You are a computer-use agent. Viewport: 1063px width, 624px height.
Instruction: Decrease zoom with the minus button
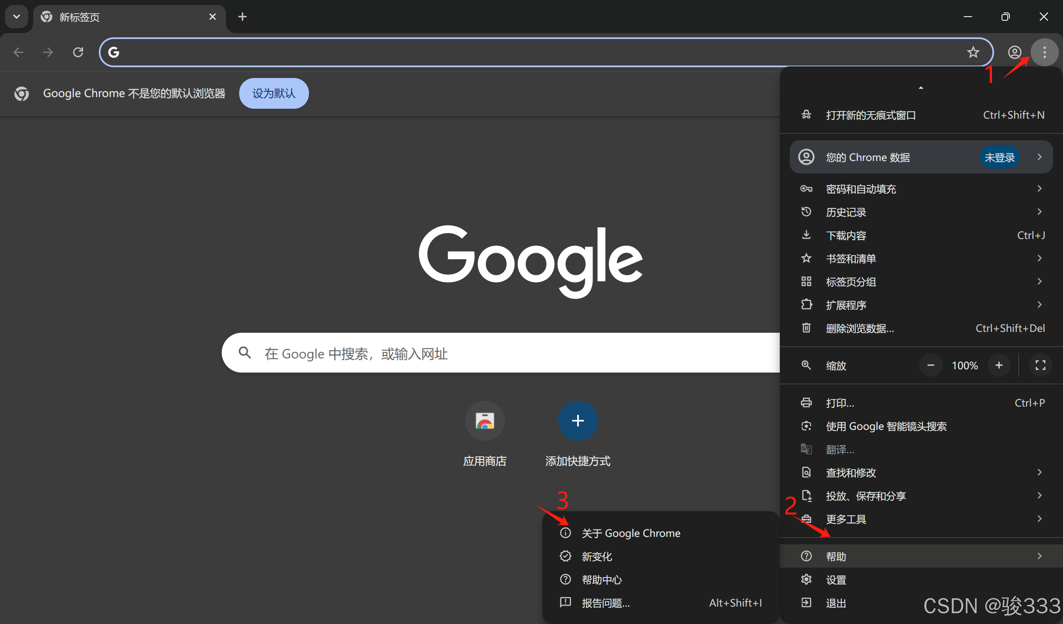(931, 365)
